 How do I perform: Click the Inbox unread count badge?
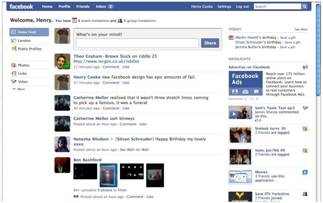[111, 6]
